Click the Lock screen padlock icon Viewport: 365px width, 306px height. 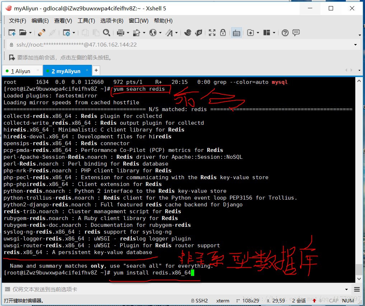[223, 33]
